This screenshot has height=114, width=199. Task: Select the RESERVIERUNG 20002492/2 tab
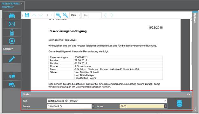point(11,5)
